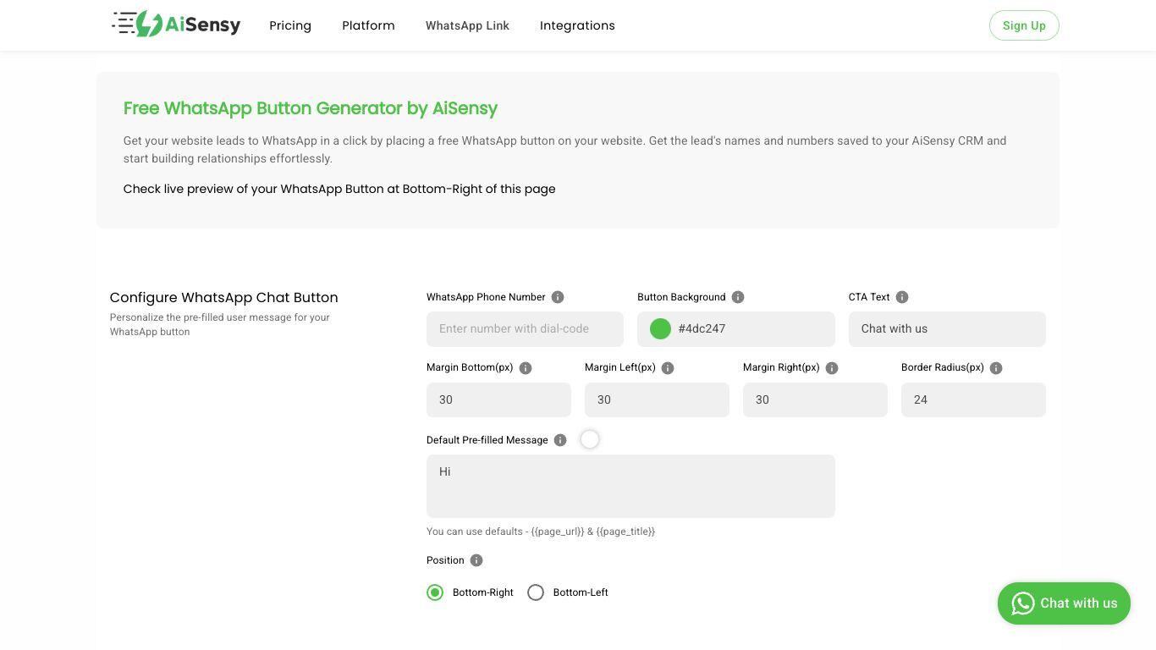Screen dimensions: 1156x650
Task: Click the green button background color swatch
Action: [x=660, y=329]
